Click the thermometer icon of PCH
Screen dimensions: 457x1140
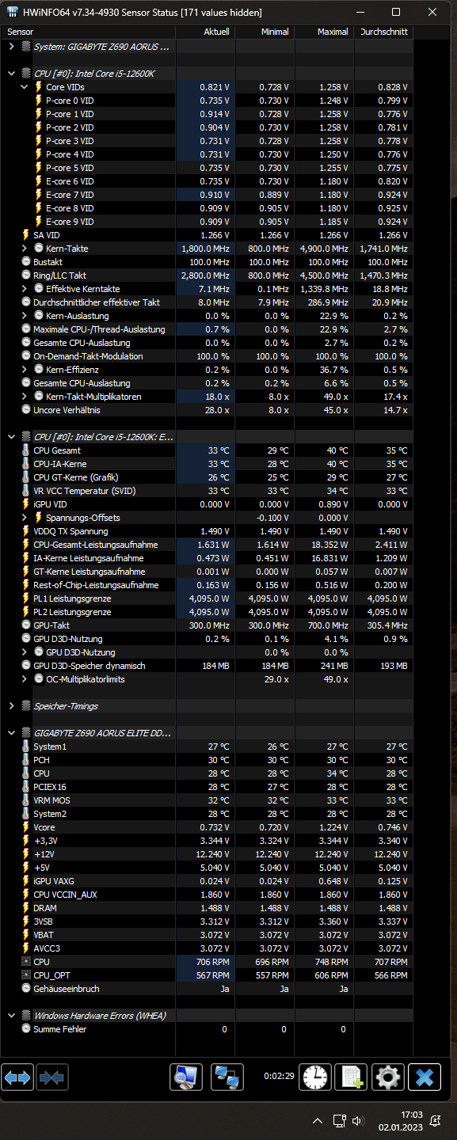(x=26, y=760)
